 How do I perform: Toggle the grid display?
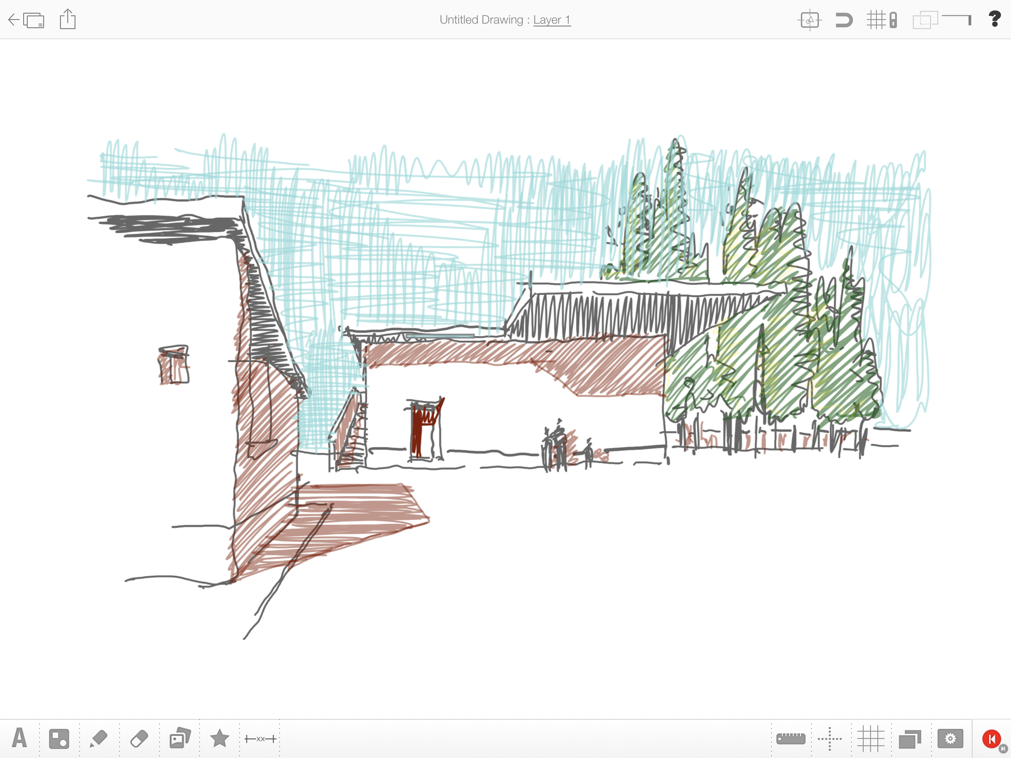pos(870,738)
